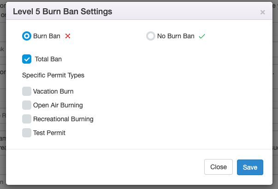Click the "Open Air Burning" label text
The image size is (278, 189).
58,105
